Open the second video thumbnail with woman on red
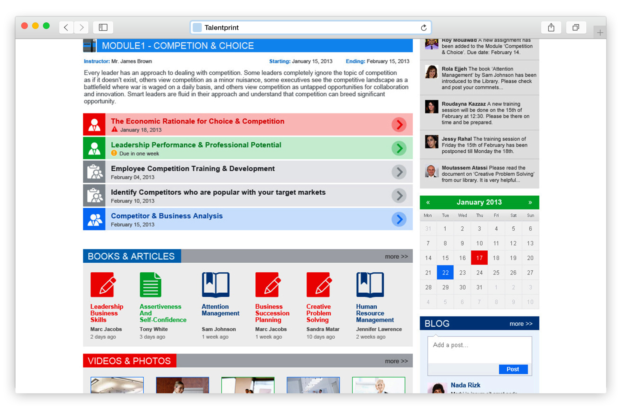The width and height of the screenshot is (622, 412). (183, 385)
